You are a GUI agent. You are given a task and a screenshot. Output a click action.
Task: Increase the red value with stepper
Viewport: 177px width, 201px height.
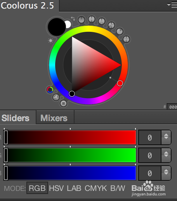click(x=166, y=135)
